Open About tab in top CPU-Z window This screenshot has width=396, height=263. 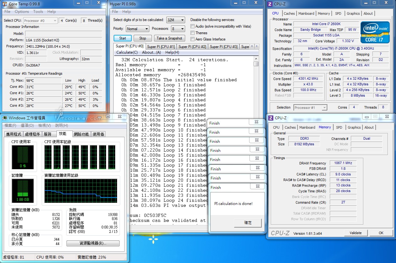tap(368, 13)
